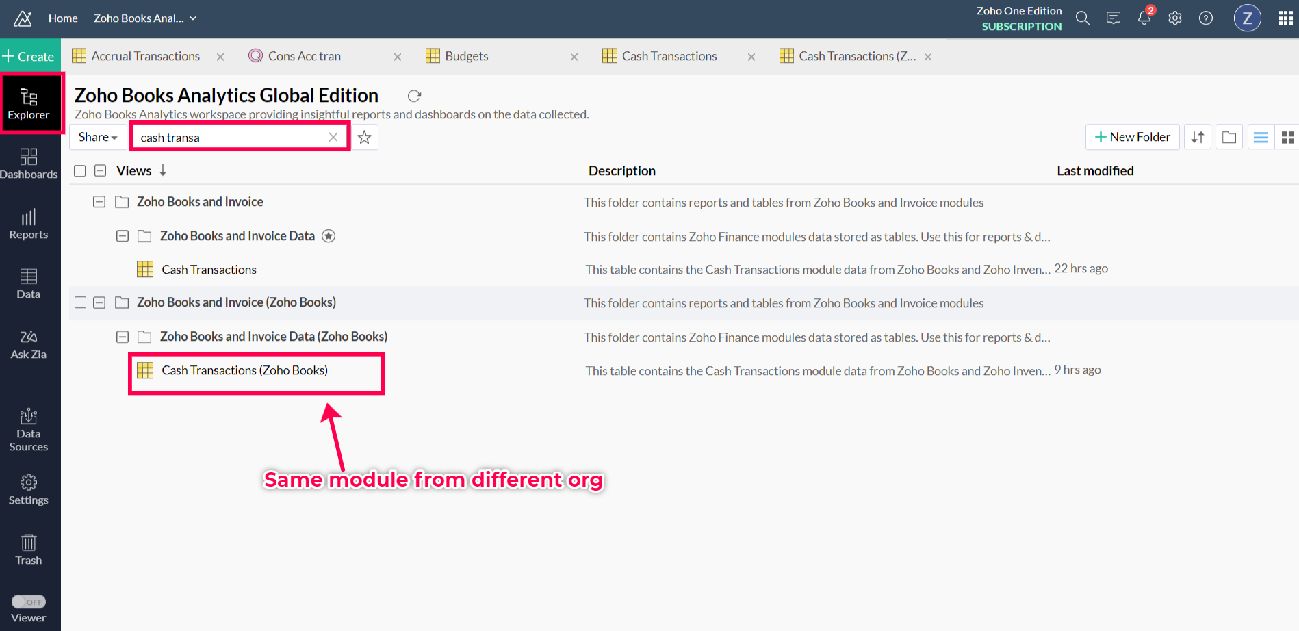This screenshot has height=631, width=1299.
Task: Open the Data section in sidebar
Action: tap(29, 284)
